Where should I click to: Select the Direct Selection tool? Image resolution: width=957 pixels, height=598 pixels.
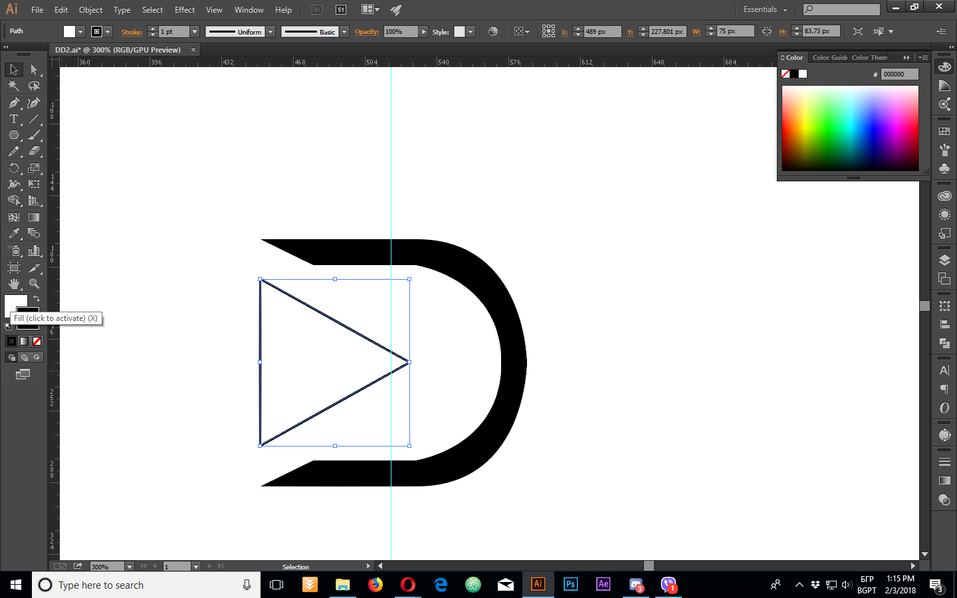(34, 70)
